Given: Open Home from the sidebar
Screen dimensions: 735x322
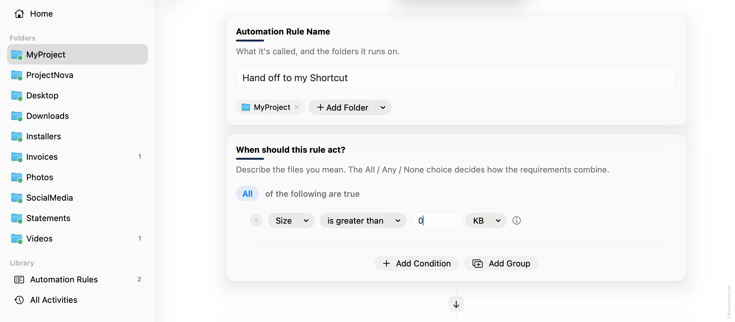Looking at the screenshot, I should [x=34, y=14].
